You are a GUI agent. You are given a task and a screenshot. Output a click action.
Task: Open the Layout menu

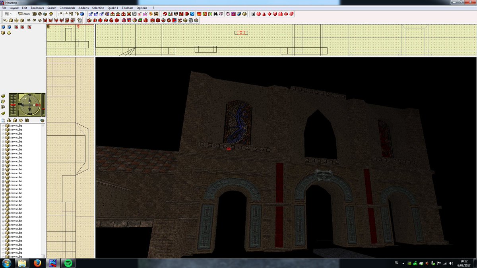(14, 8)
